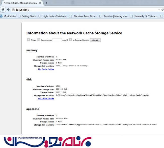Click the appcache maximum size 512000 KiB

coord(62,118)
